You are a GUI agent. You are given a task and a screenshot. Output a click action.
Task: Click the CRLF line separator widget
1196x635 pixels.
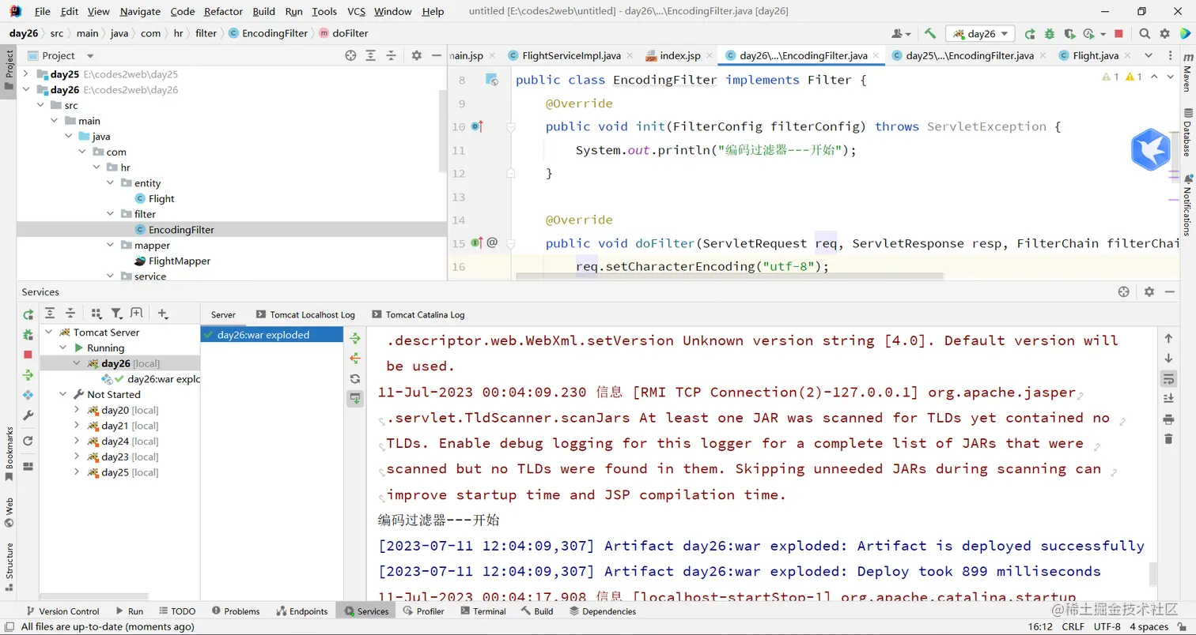[x=1073, y=626]
